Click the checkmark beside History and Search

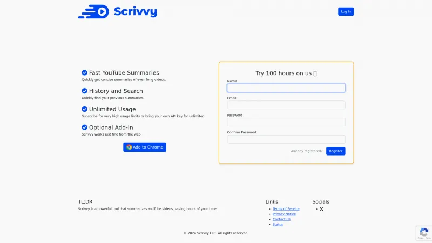tap(85, 91)
